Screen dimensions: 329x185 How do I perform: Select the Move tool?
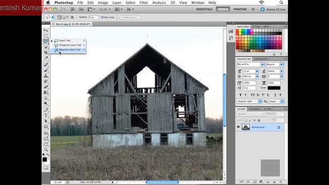[x=46, y=30]
